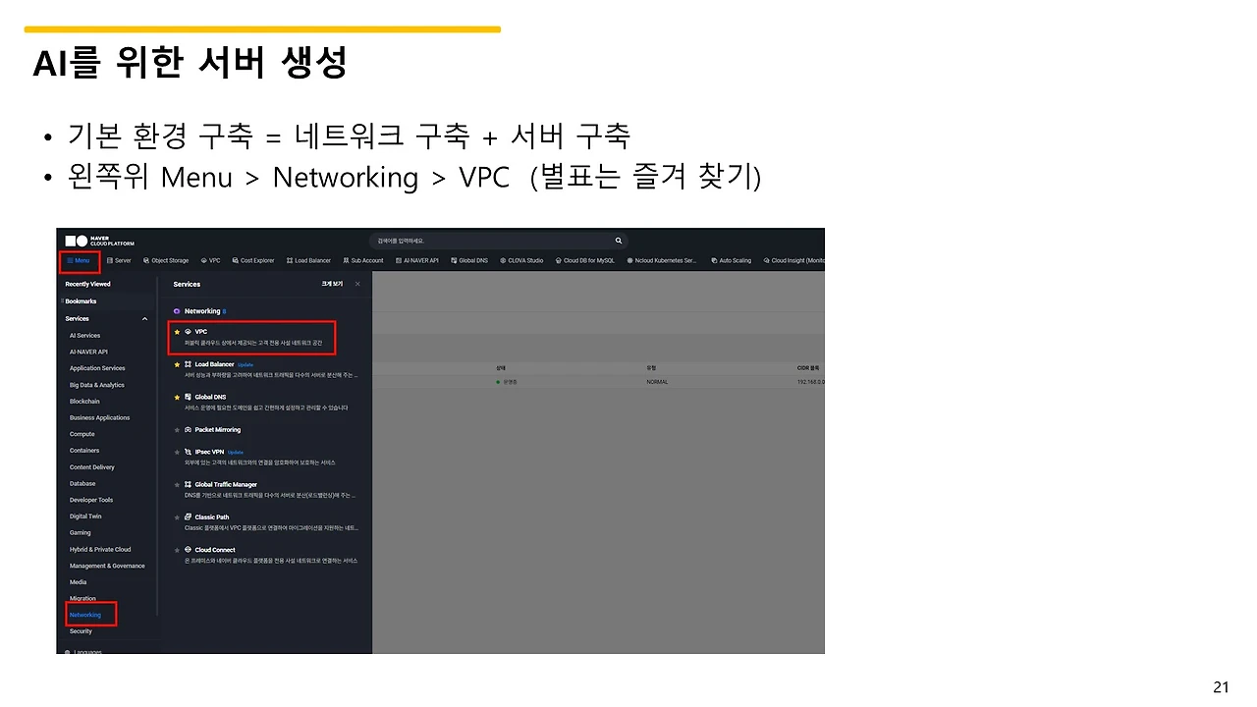Open VPC service in Networking list
The width and height of the screenshot is (1257, 707).
click(x=200, y=332)
